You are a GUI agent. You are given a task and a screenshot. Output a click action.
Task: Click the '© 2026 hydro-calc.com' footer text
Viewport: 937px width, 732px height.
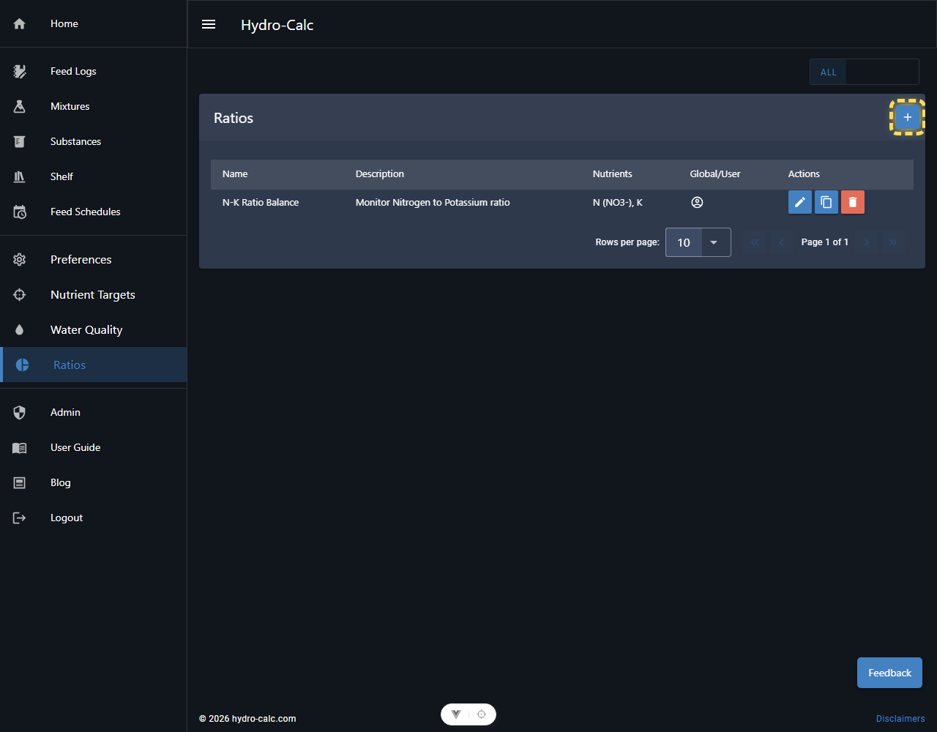click(x=247, y=719)
